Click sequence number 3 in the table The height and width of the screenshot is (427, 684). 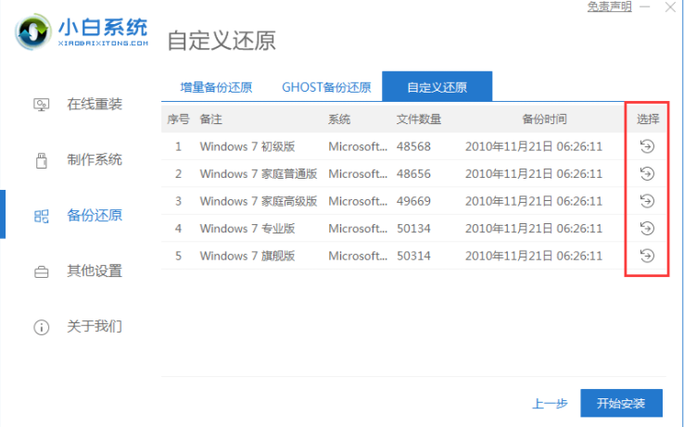[178, 201]
